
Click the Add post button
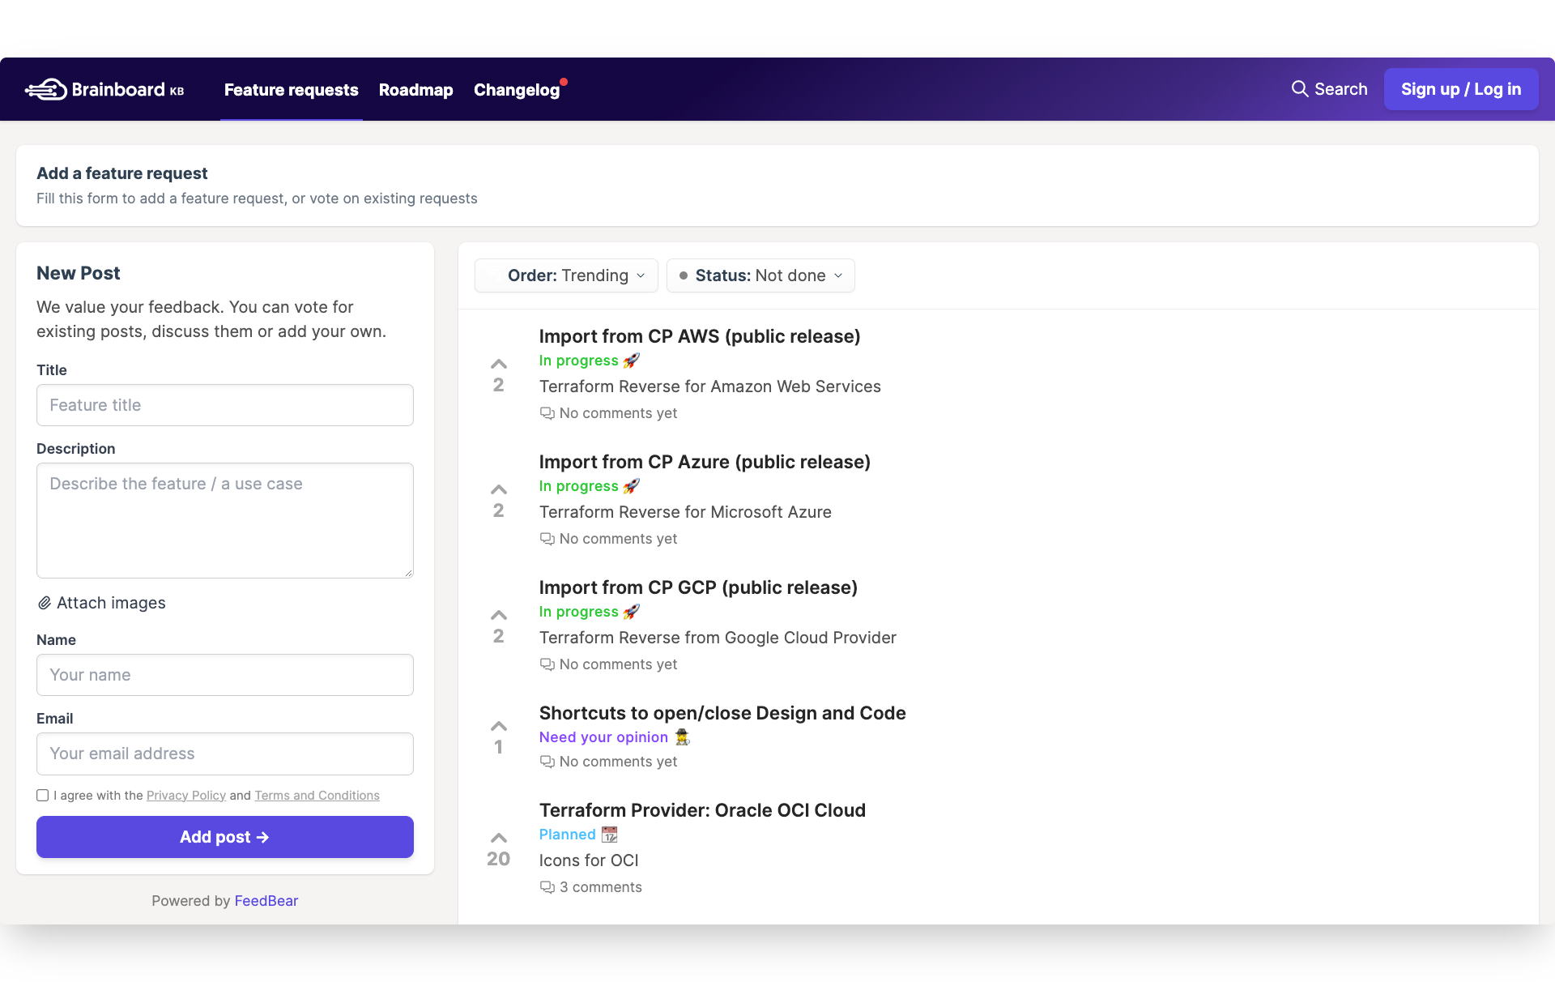224,837
